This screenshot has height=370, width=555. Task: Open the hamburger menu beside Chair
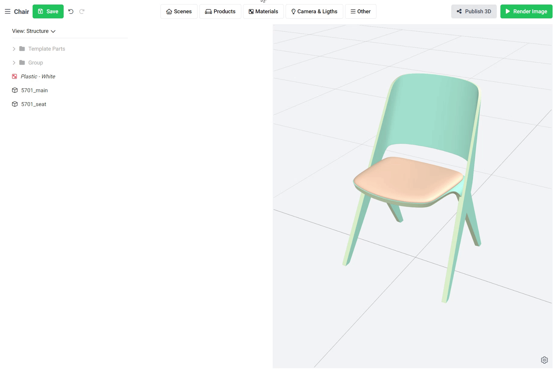pyautogui.click(x=8, y=11)
